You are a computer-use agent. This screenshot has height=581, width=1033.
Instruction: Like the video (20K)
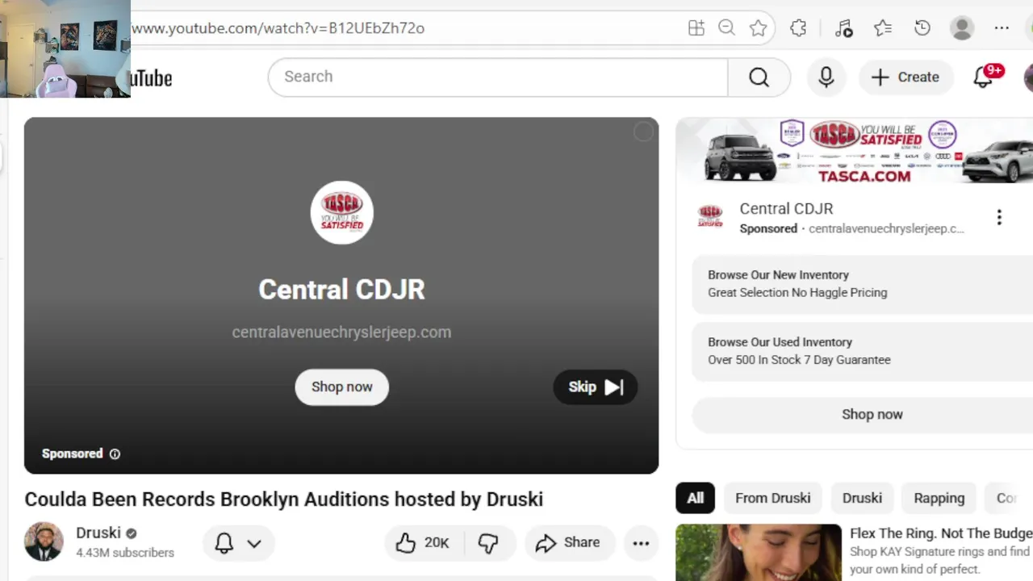pos(423,543)
